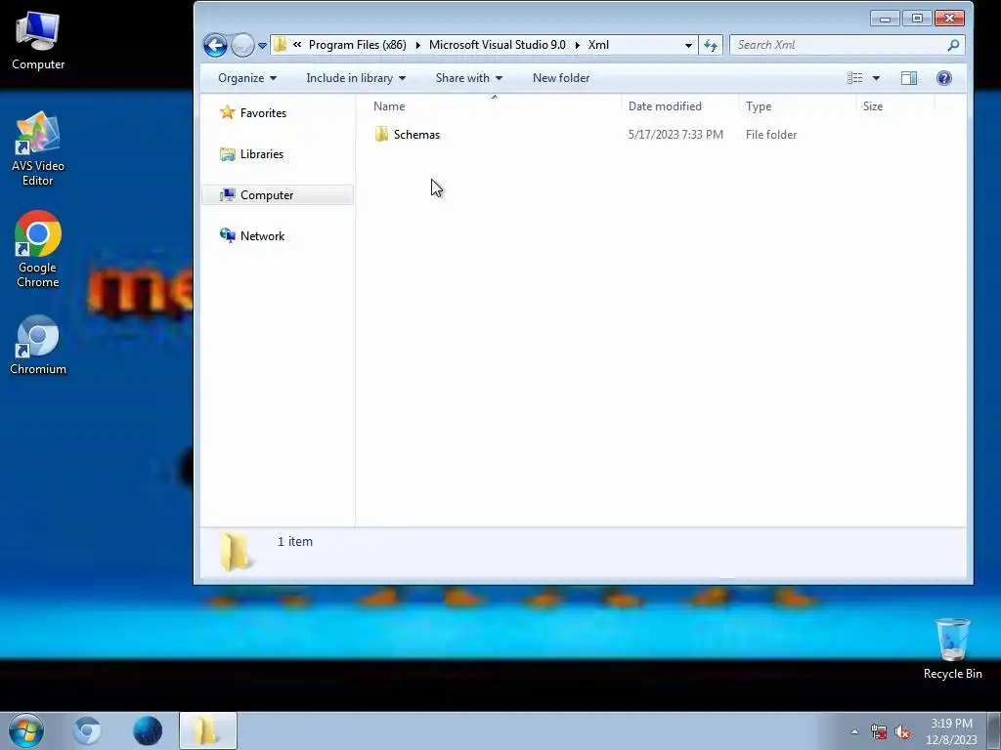1001x750 pixels.
Task: Show hidden system tray icons
Action: pyautogui.click(x=854, y=731)
